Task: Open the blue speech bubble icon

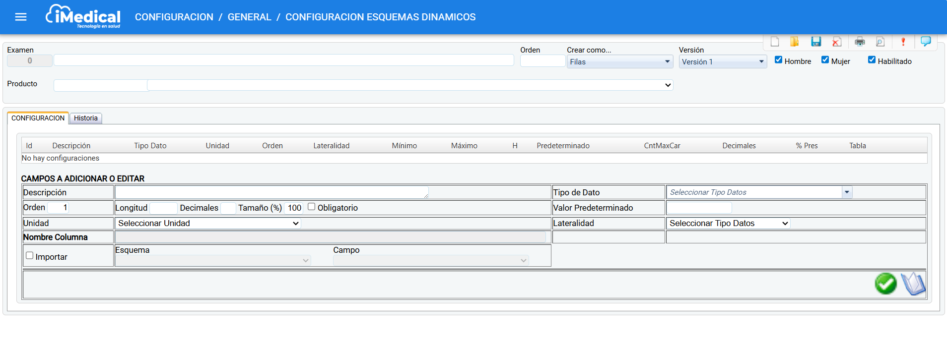Action: click(926, 41)
